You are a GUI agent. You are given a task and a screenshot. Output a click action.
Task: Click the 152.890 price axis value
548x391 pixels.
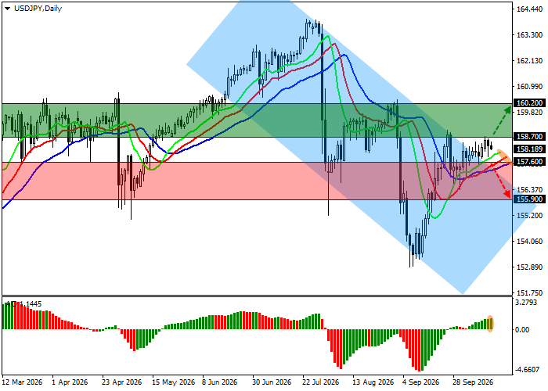(529, 267)
